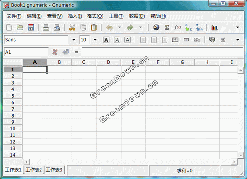
Task: Insert a chart with graph icon
Action: tap(214, 27)
